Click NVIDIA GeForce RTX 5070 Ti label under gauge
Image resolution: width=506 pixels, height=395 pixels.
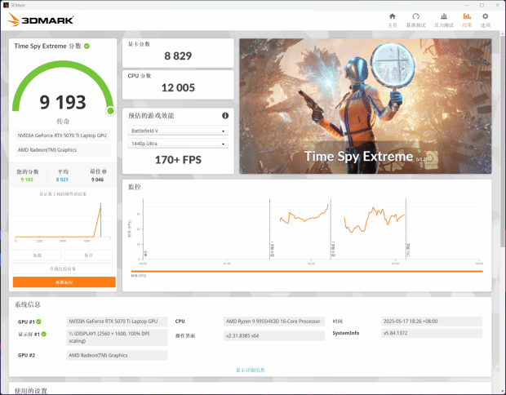tap(62, 135)
